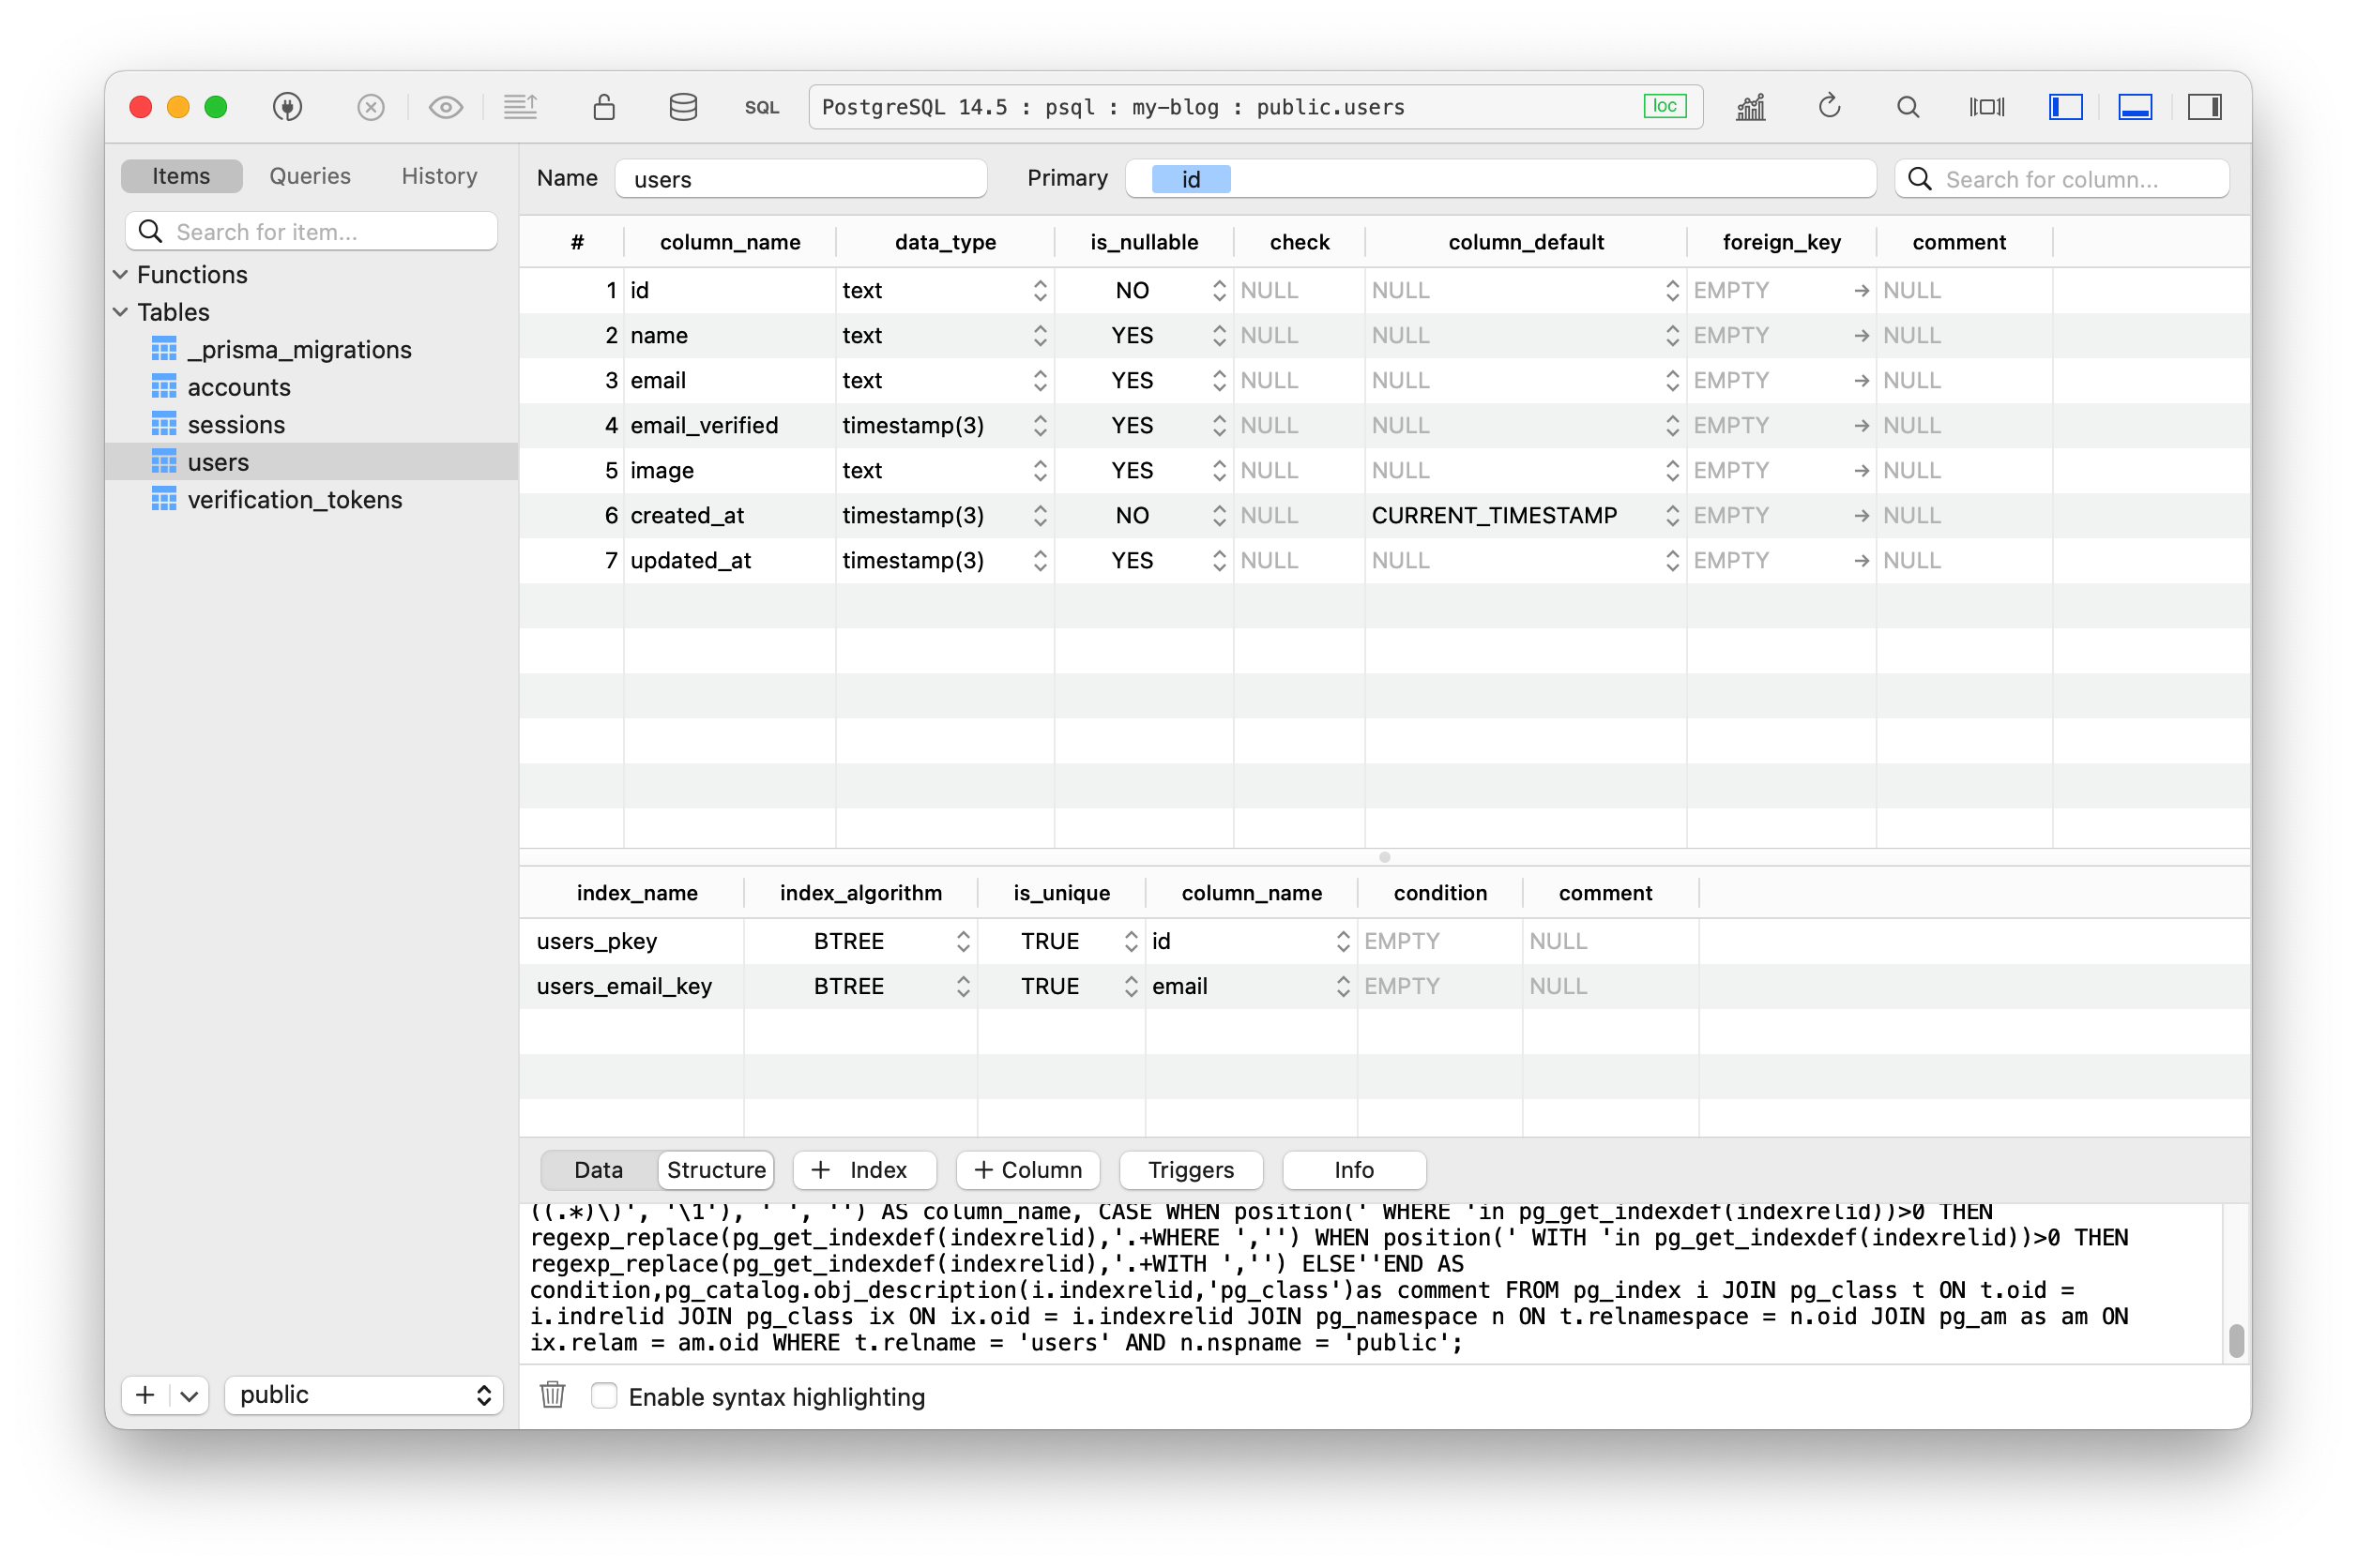This screenshot has height=1568, width=2357.
Task: Open data_type dropdown for image row
Action: [x=1040, y=470]
